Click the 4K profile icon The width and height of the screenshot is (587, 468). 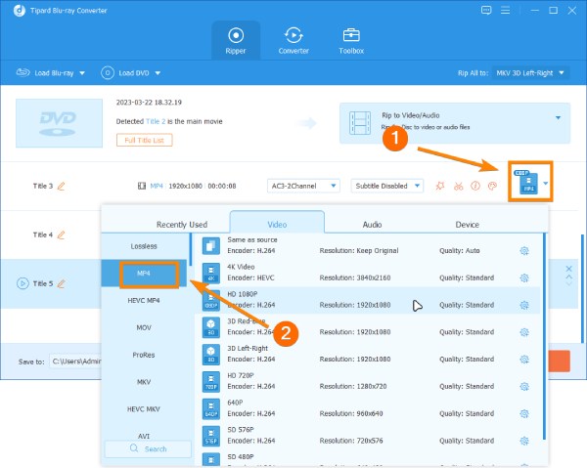tap(210, 274)
